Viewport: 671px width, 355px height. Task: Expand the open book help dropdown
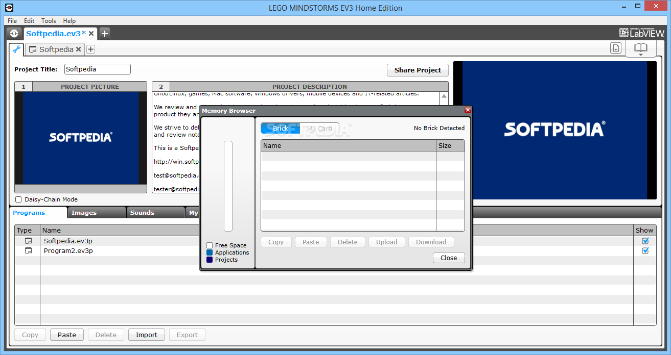tap(641, 49)
